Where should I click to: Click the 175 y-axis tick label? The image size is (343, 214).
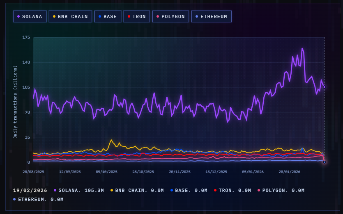click(26, 37)
